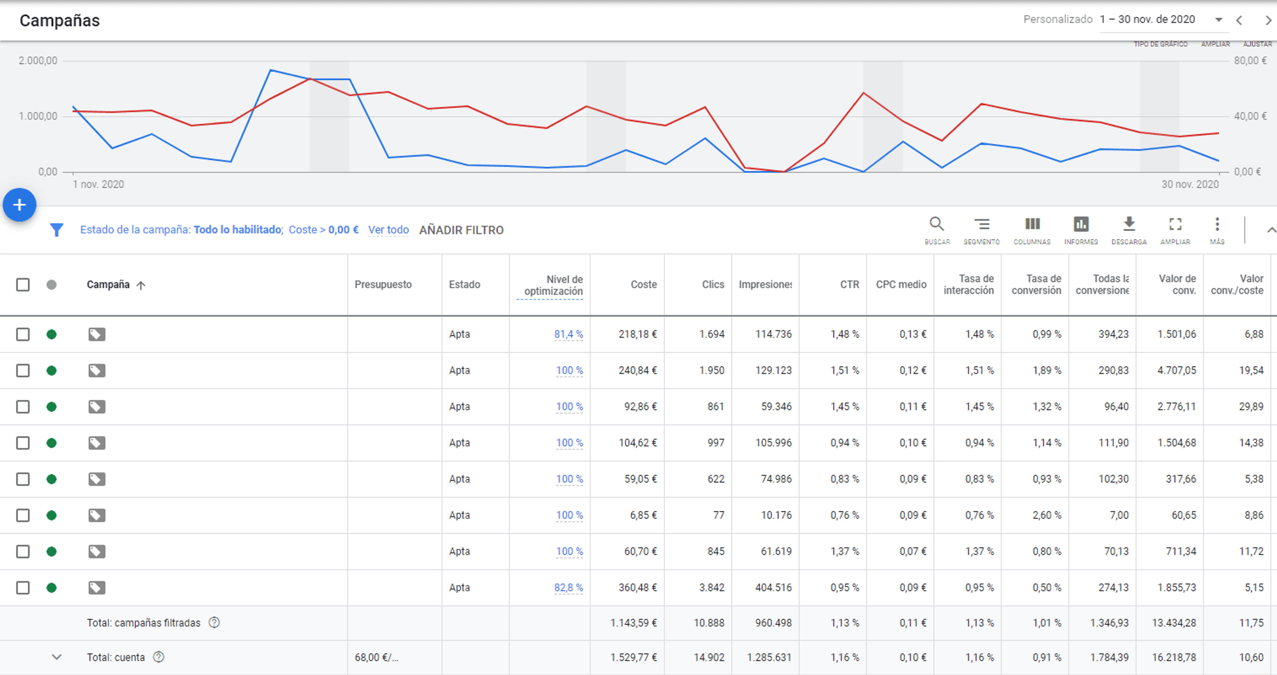The image size is (1277, 675).
Task: Click campaign tag icon in 104,62 € row
Action: (97, 443)
